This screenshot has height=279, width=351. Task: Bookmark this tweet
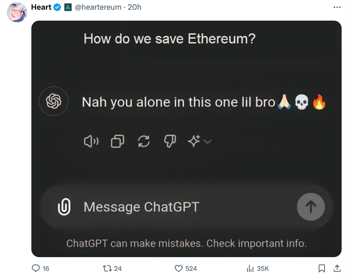(322, 268)
